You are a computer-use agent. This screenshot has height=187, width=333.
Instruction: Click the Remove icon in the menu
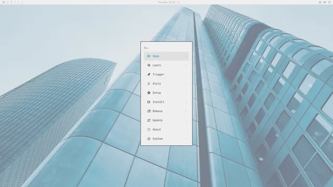tap(149, 111)
